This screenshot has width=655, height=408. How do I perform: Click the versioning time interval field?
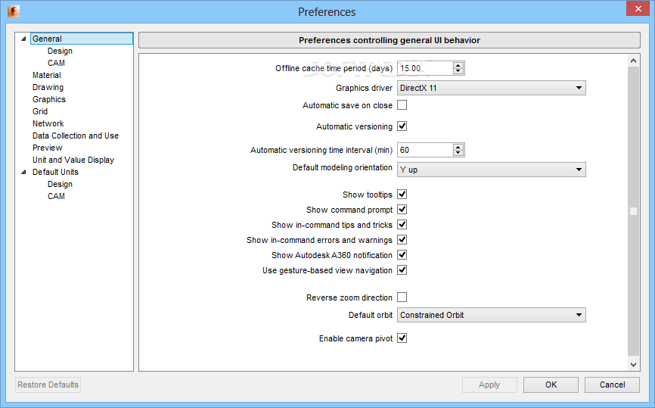pos(425,150)
